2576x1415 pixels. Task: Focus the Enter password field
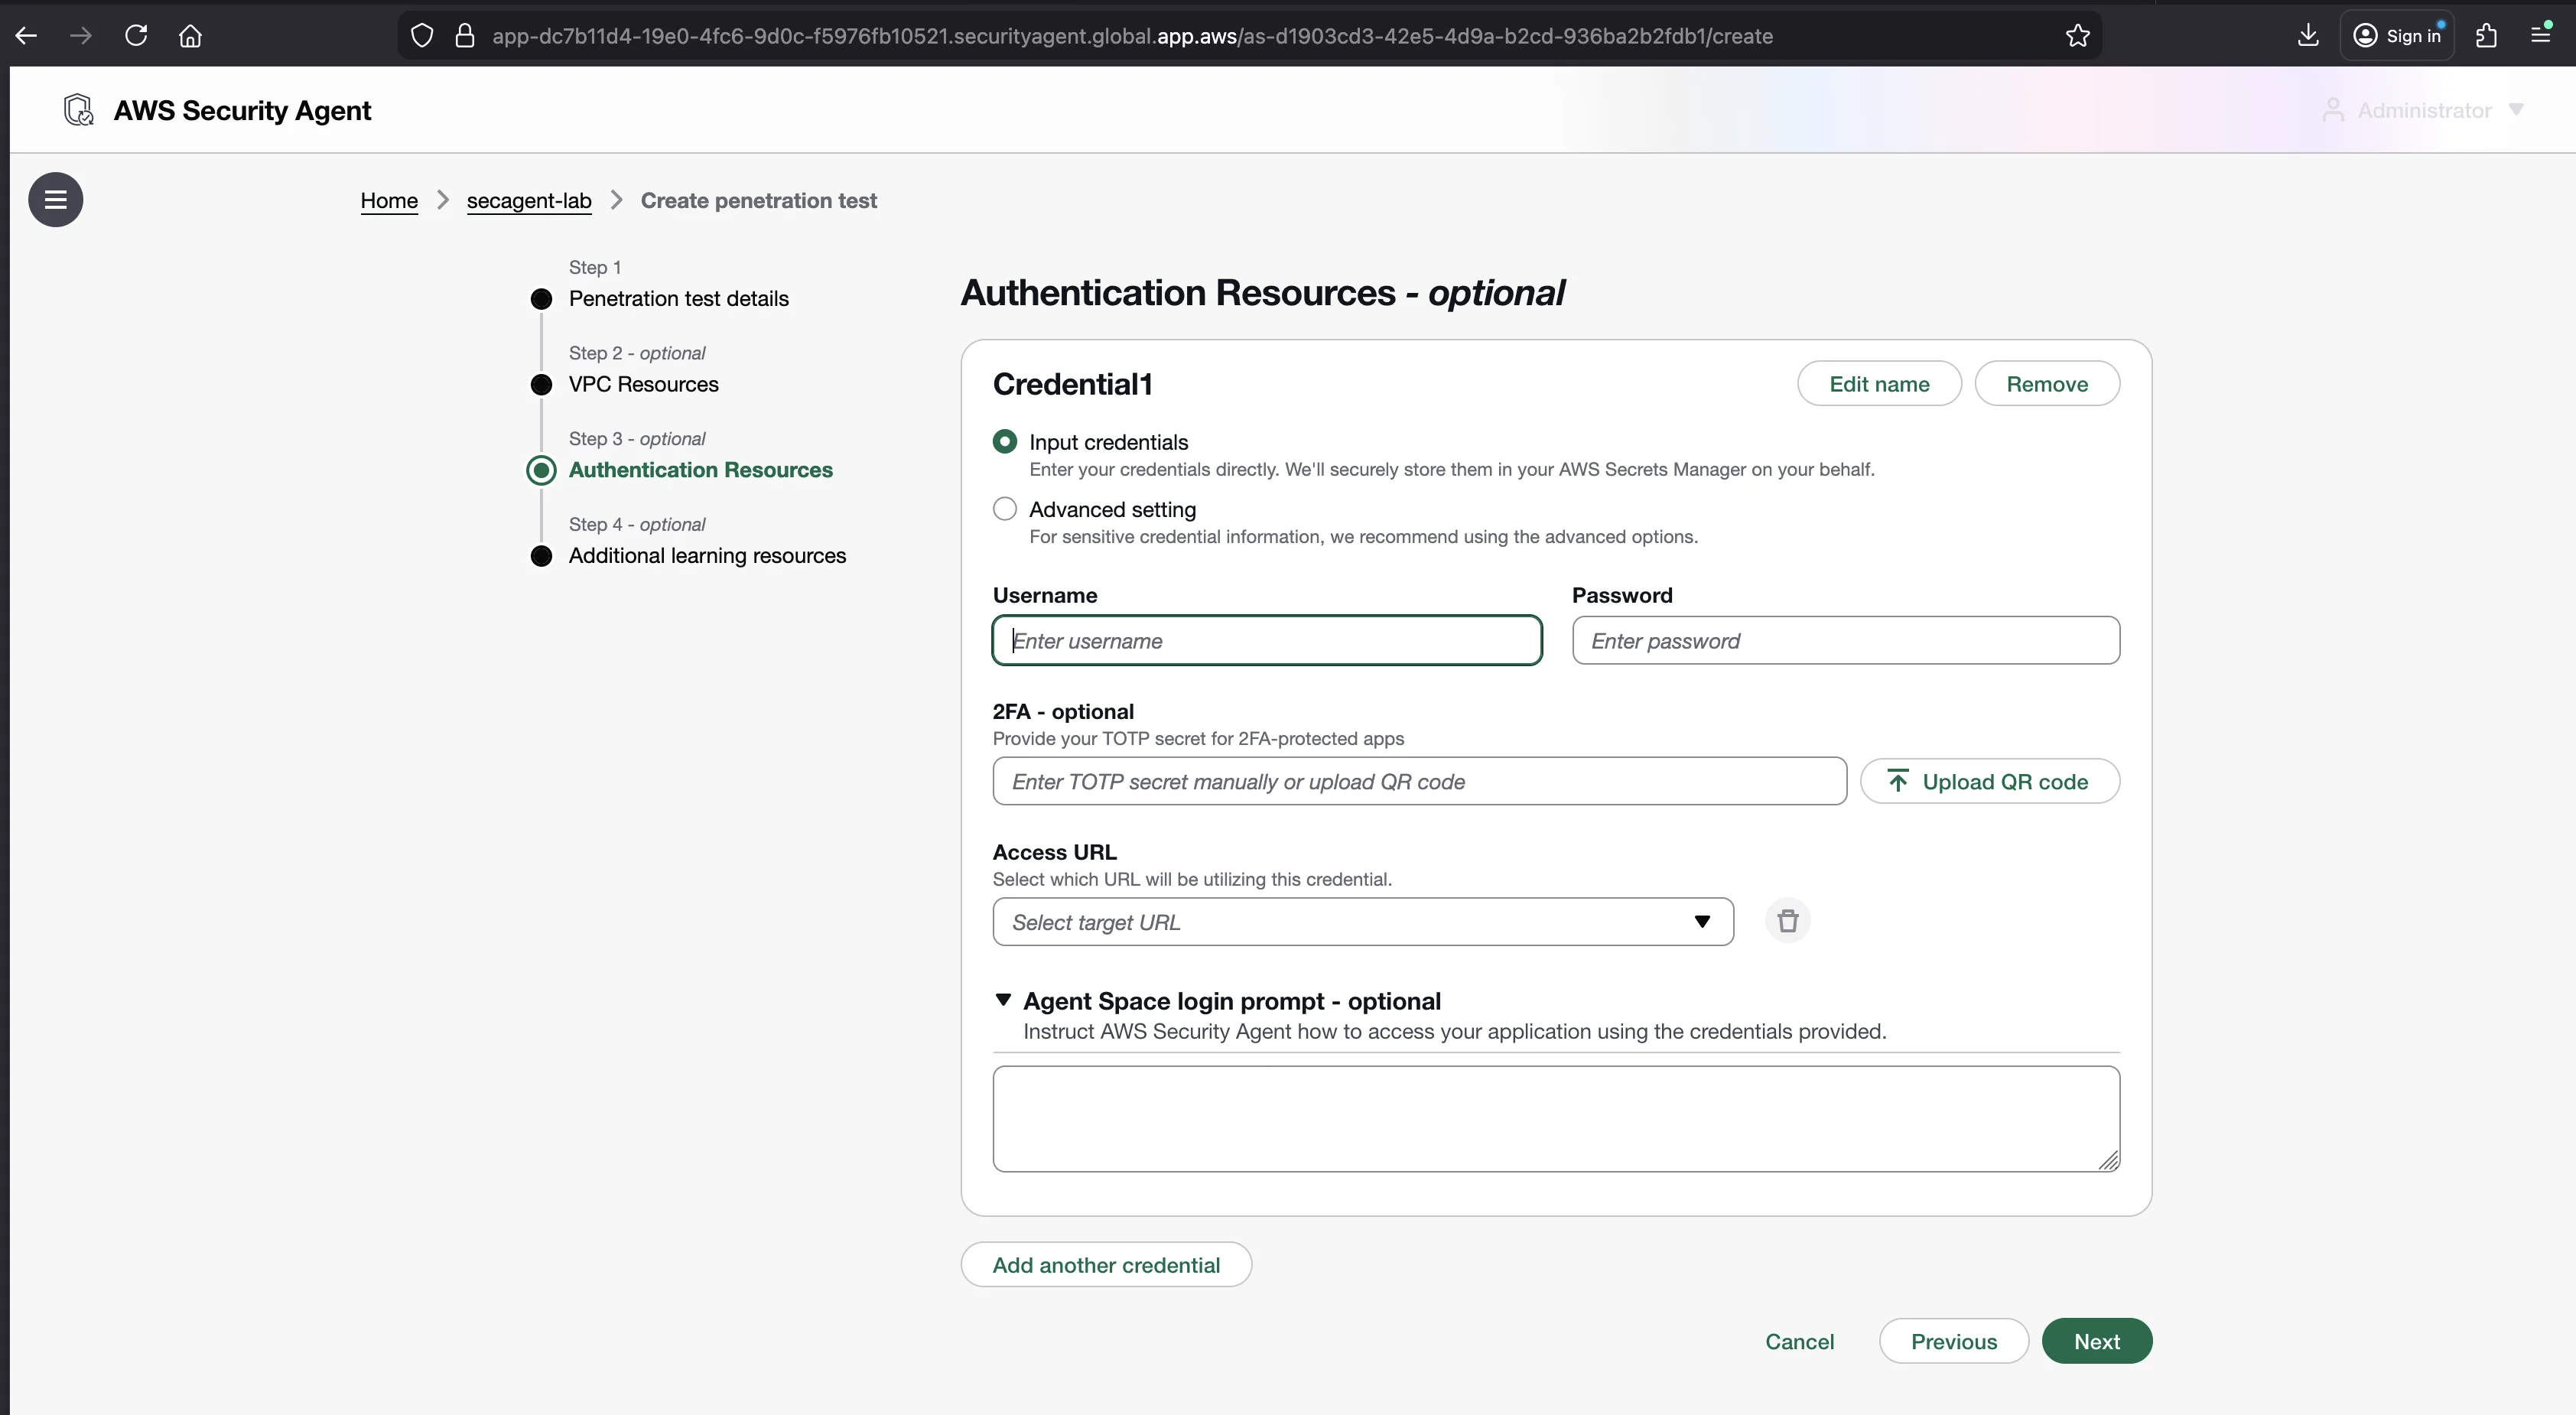click(x=1845, y=640)
